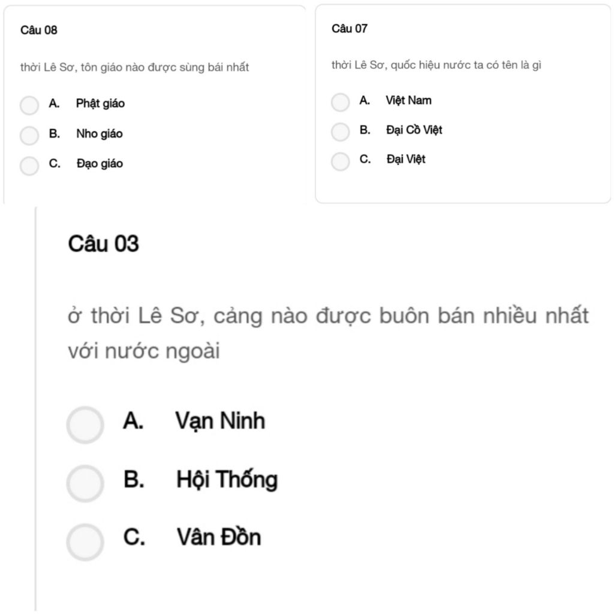Mark Đại Việt radio button

coord(341,161)
